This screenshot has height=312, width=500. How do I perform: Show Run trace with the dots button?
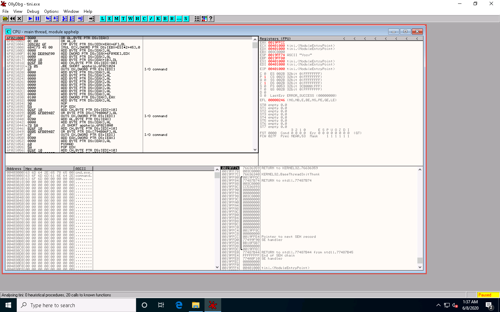pos(179,19)
